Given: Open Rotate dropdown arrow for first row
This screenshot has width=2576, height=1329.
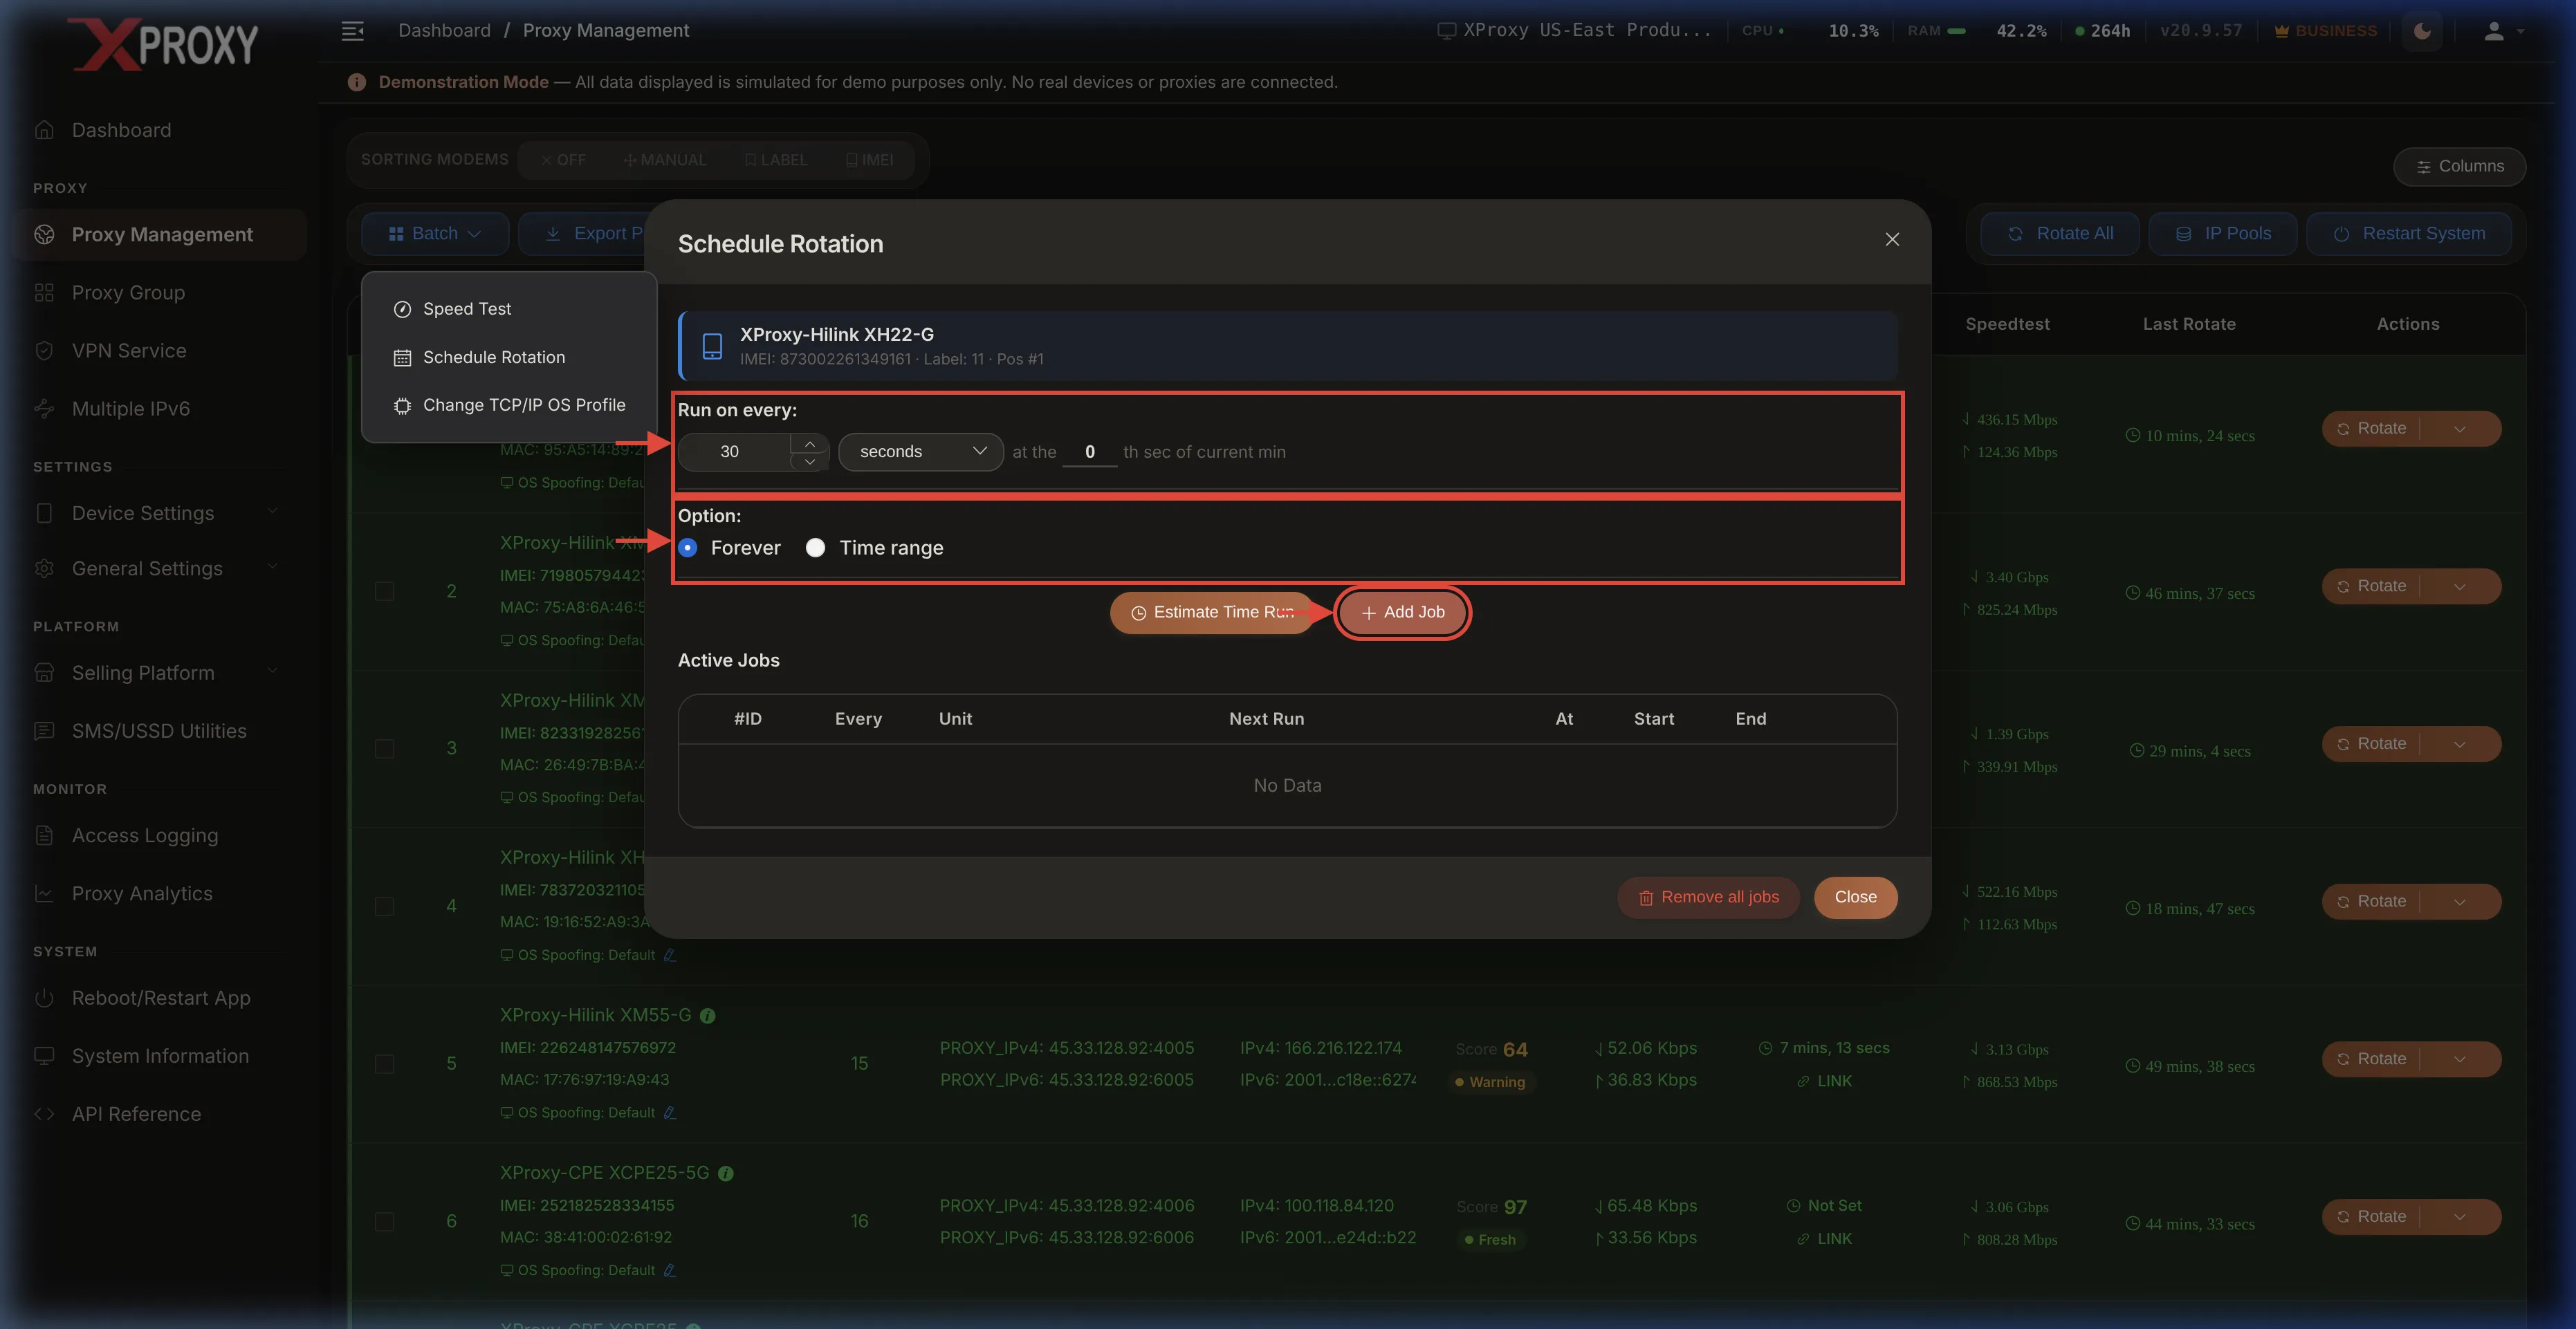Looking at the screenshot, I should click(x=2460, y=429).
